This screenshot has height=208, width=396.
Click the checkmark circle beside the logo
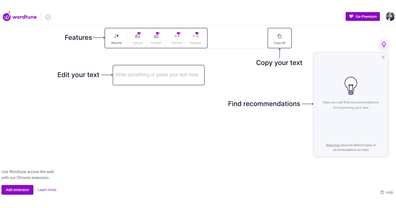click(48, 17)
